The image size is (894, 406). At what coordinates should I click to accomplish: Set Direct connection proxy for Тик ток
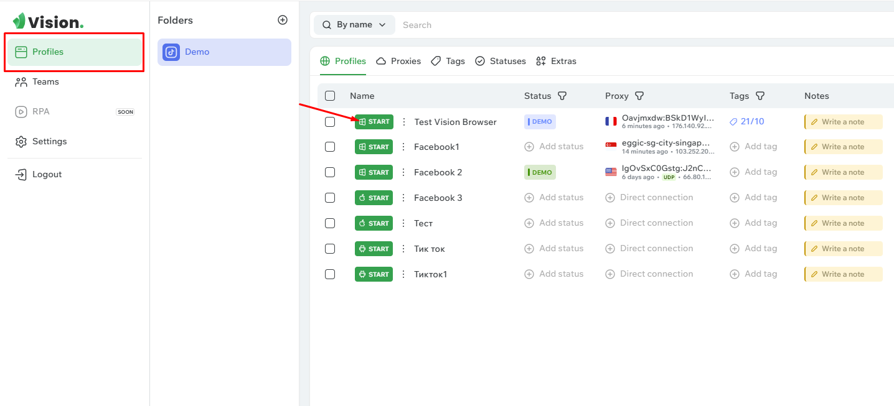(x=649, y=249)
